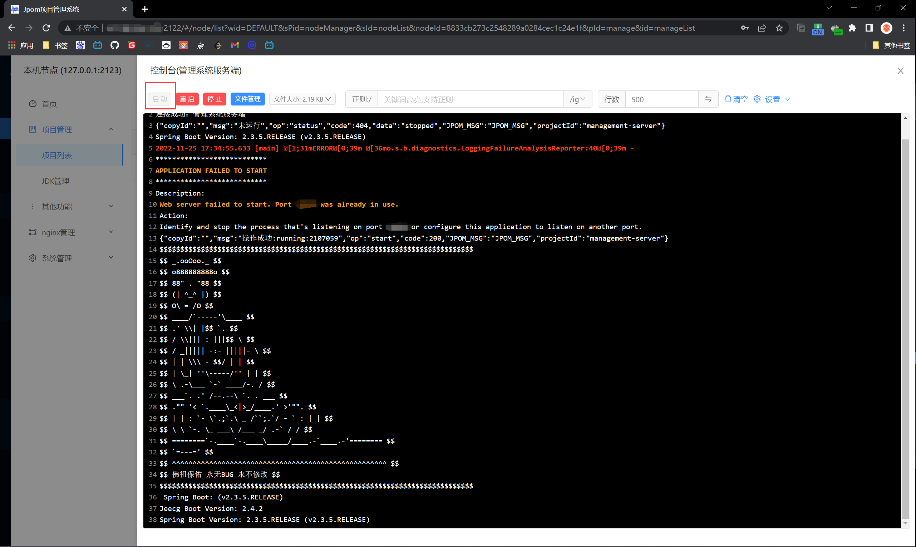Open settings via the gear icon

click(x=757, y=99)
